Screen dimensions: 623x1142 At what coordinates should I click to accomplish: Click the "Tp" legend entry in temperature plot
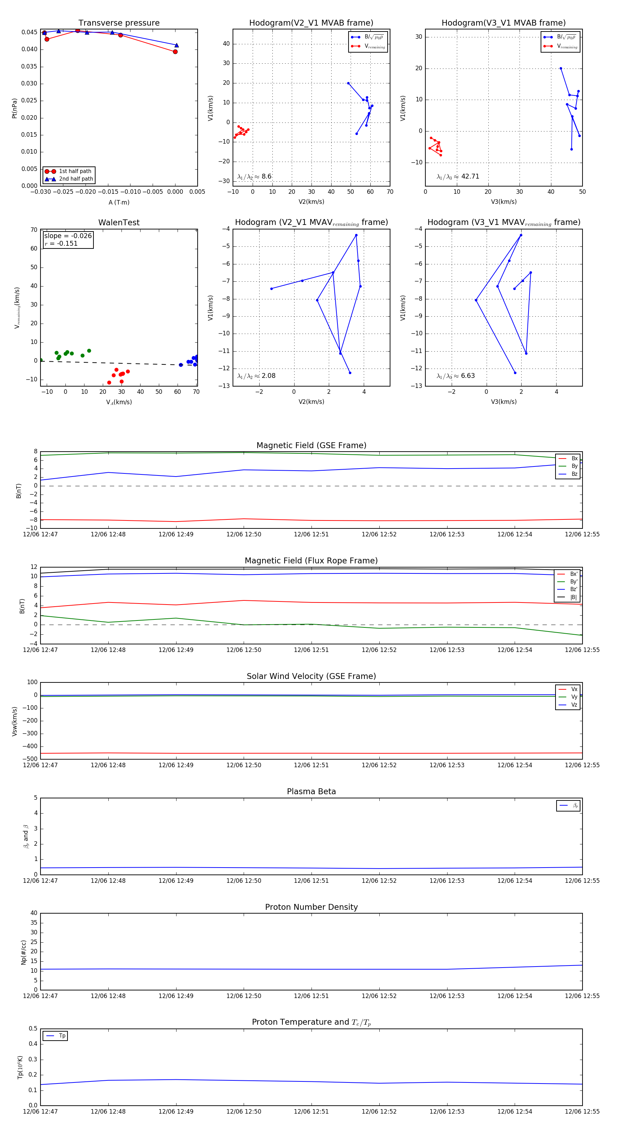55,1036
